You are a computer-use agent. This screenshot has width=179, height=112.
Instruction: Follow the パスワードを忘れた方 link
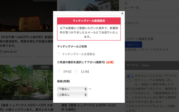coord(154,50)
